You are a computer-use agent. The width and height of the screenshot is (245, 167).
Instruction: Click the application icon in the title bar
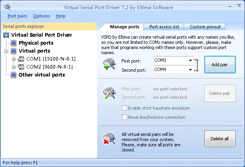click(7, 7)
